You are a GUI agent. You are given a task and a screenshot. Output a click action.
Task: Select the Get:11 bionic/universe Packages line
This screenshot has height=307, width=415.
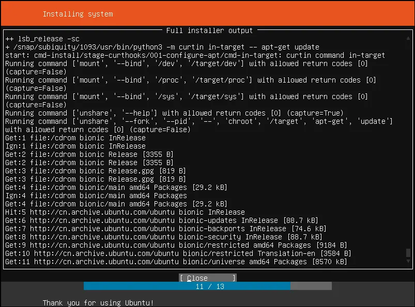pyautogui.click(x=176, y=262)
